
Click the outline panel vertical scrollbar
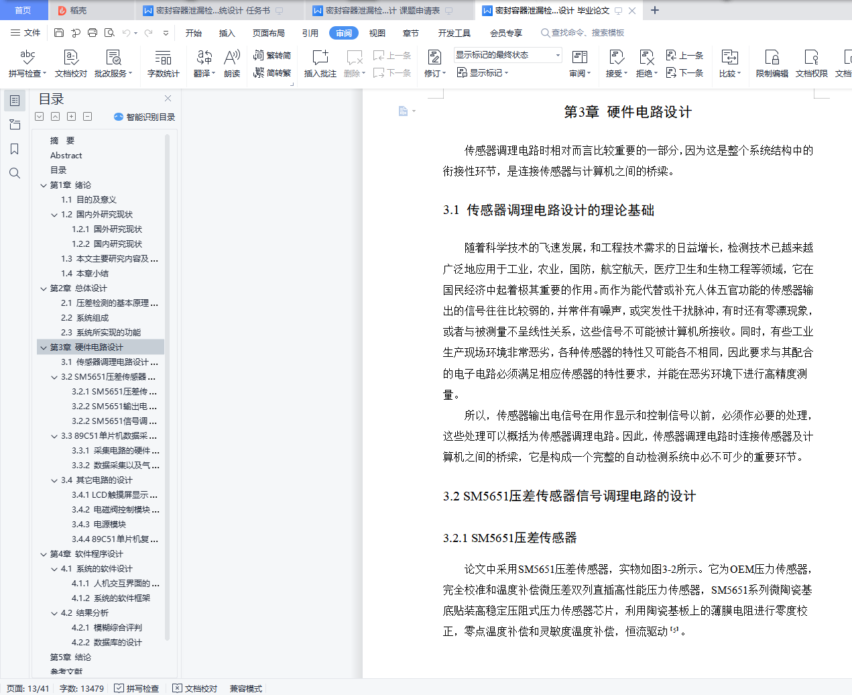(168, 386)
